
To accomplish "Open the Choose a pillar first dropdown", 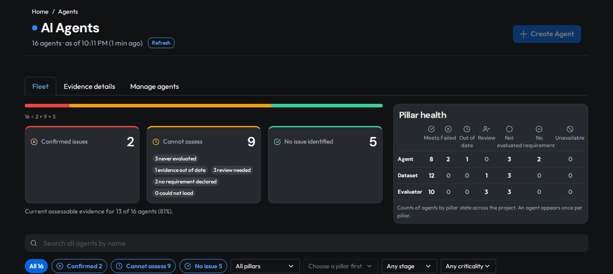I will point(341,266).
